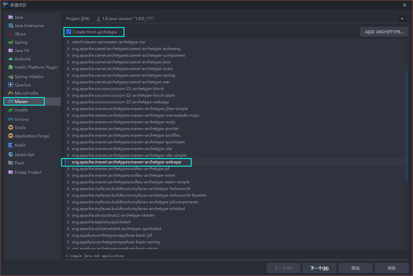Click the Flash folder icon

(x=11, y=163)
